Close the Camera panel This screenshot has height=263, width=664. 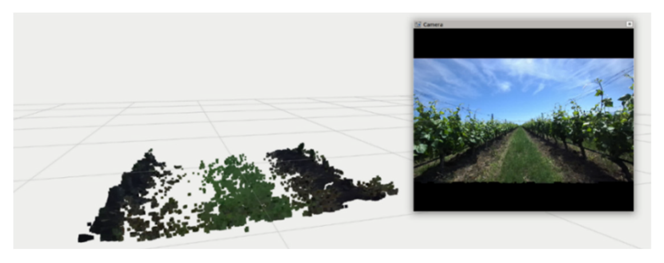pyautogui.click(x=629, y=24)
